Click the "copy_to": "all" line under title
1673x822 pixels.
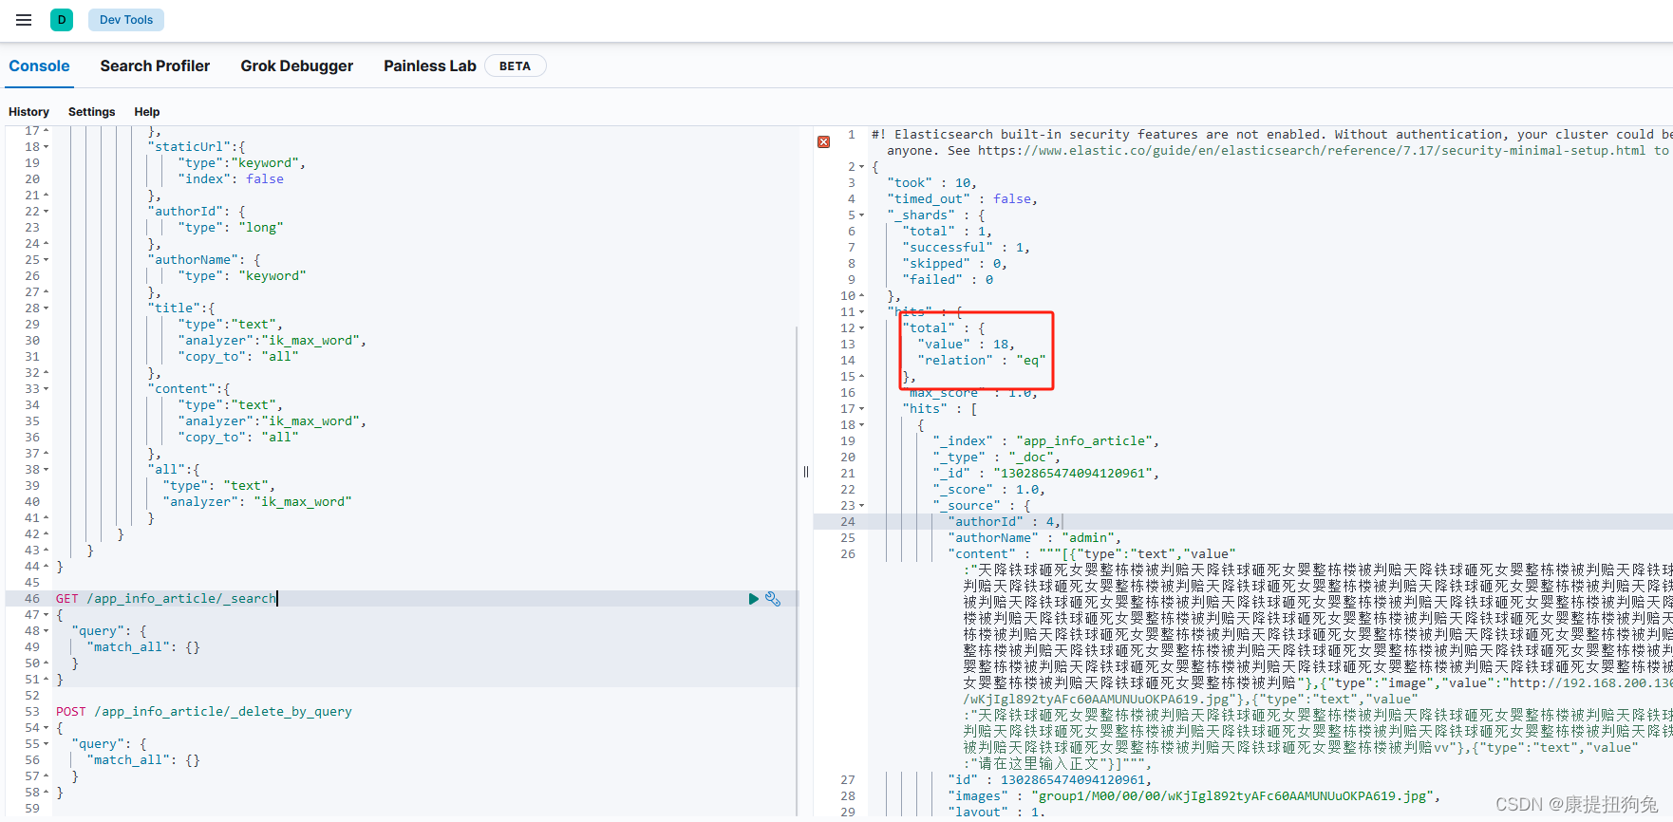(x=238, y=357)
